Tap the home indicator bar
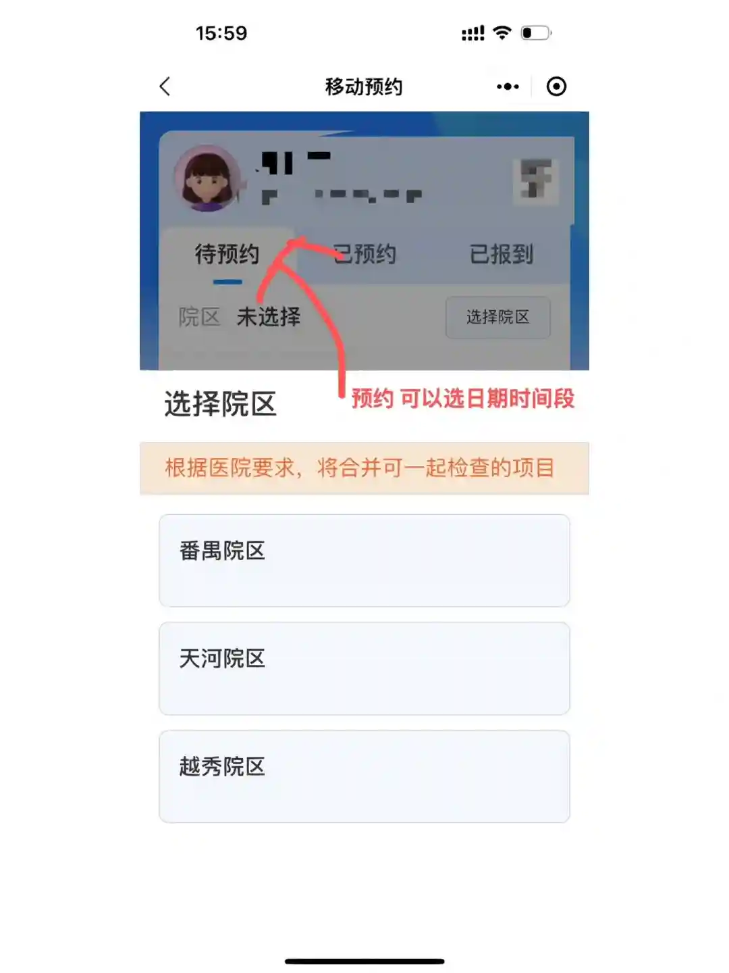Screen dimensions: 729x973 coord(364,961)
